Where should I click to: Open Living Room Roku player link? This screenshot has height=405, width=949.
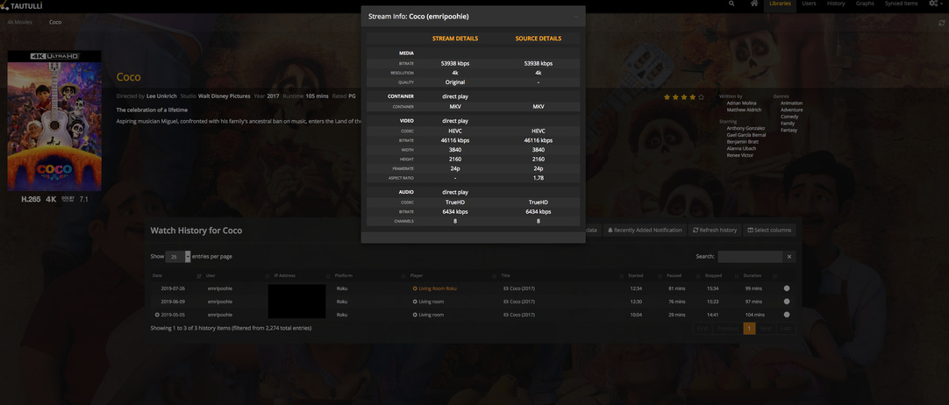click(x=438, y=288)
